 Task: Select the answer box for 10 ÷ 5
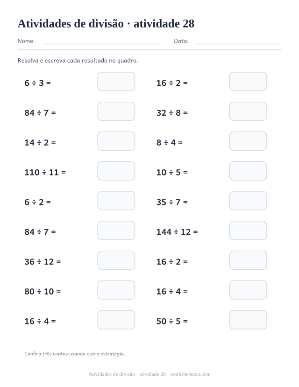[248, 171]
